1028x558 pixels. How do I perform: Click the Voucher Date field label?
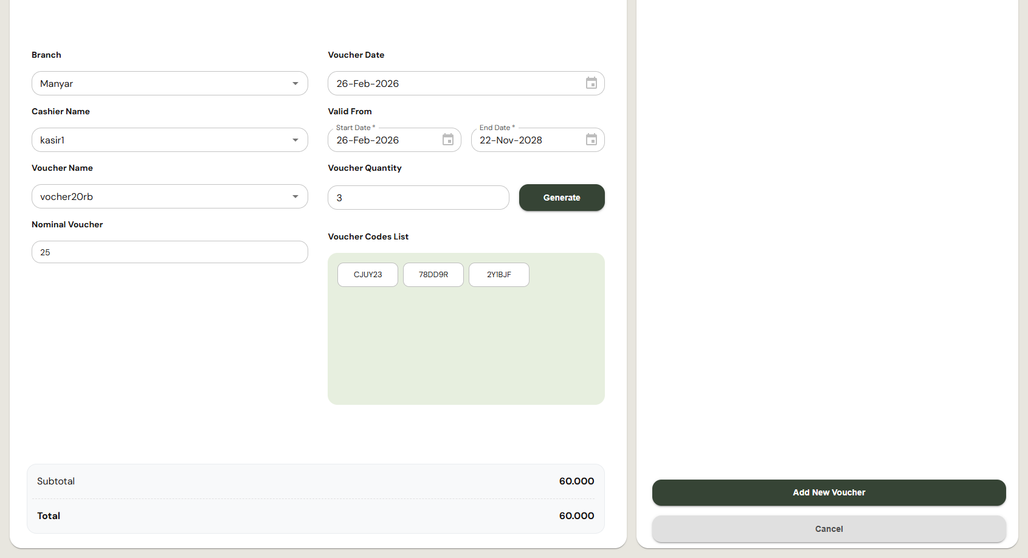pos(356,55)
